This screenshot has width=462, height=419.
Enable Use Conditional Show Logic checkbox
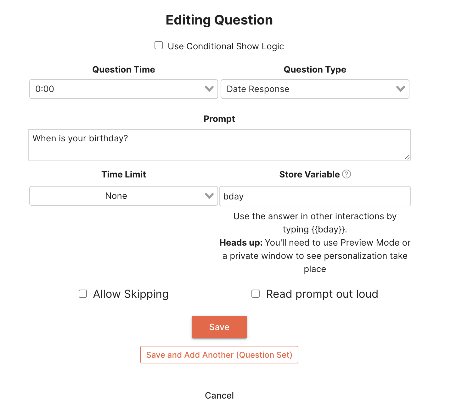tap(159, 46)
